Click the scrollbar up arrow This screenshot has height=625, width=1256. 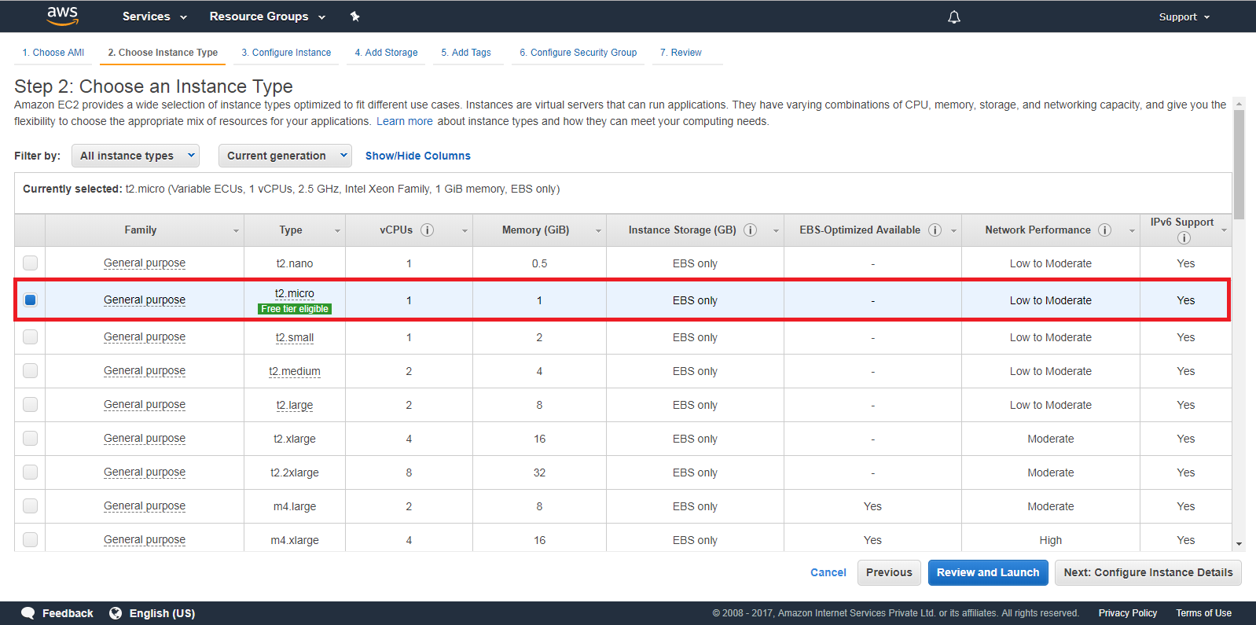1239,103
